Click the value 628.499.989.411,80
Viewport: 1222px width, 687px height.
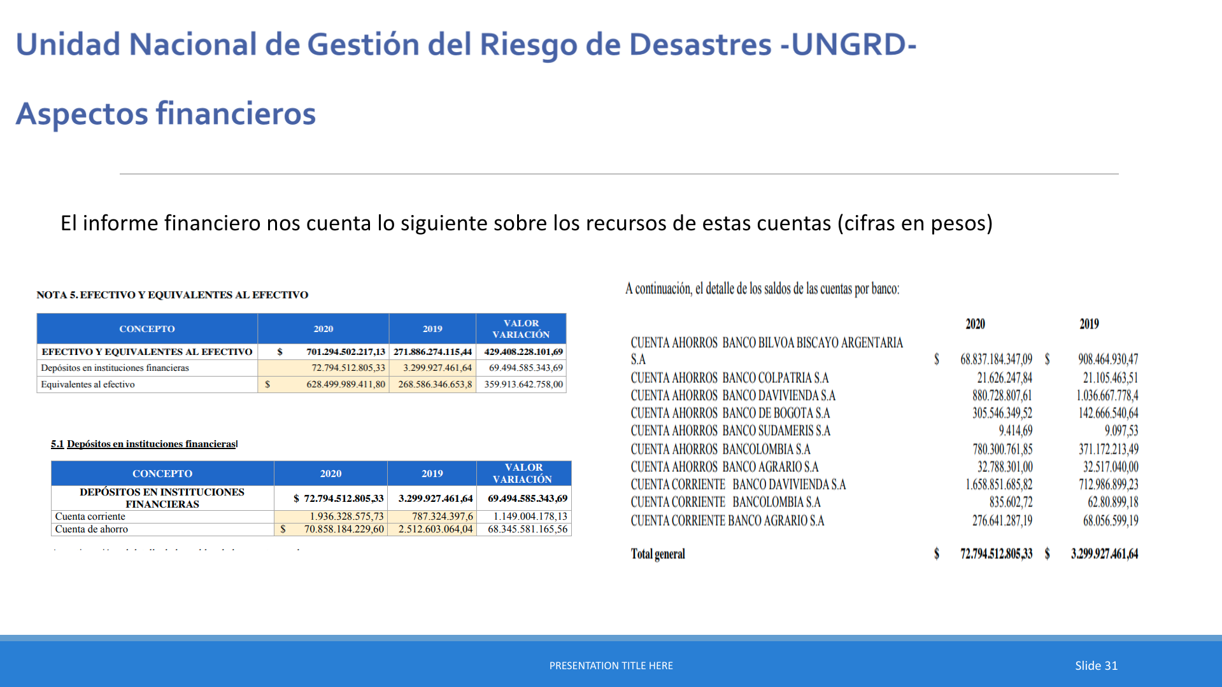coord(346,384)
